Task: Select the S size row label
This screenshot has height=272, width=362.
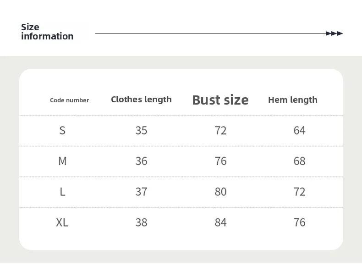Action: point(62,130)
